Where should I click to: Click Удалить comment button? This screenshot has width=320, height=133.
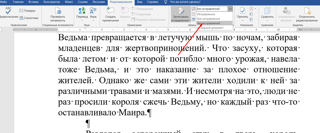click(x=125, y=14)
